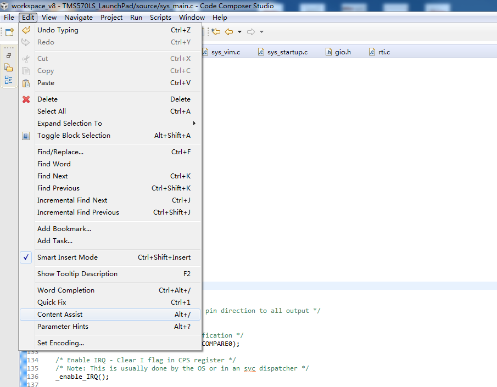Choose Show Tooltip Description
The width and height of the screenshot is (497, 387).
pyautogui.click(x=110, y=273)
